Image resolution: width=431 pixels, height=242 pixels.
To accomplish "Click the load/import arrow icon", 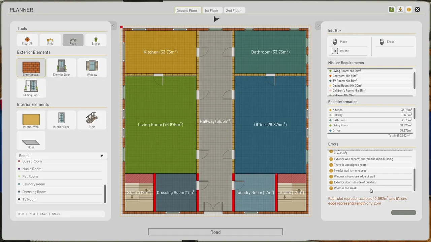I will pos(400,9).
